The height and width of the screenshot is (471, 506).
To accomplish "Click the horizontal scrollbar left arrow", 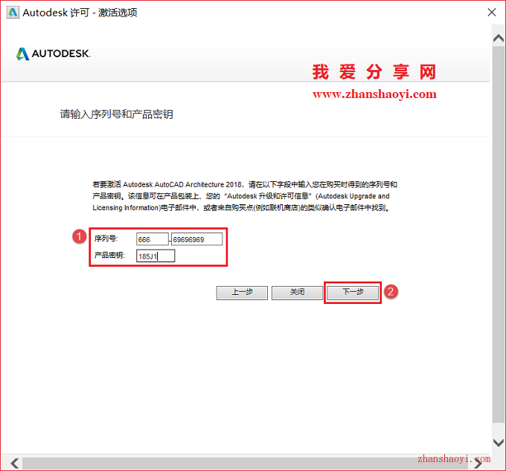I will click(15, 464).
